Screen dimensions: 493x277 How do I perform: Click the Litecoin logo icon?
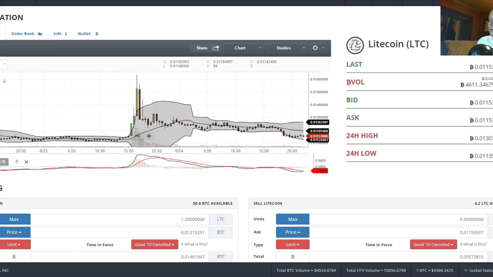click(355, 45)
